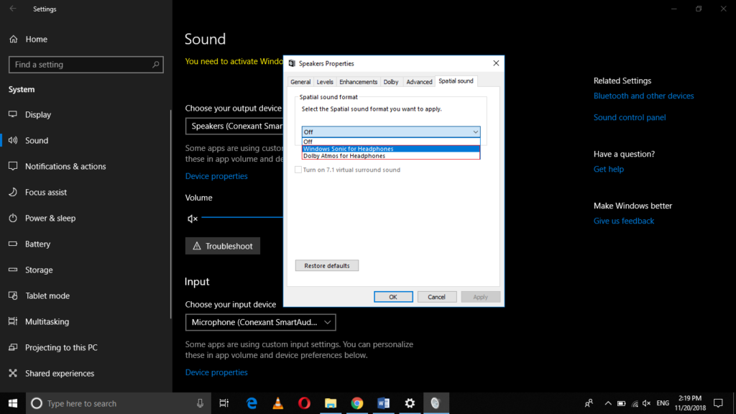
Task: Open the Windows Start menu
Action: point(13,403)
